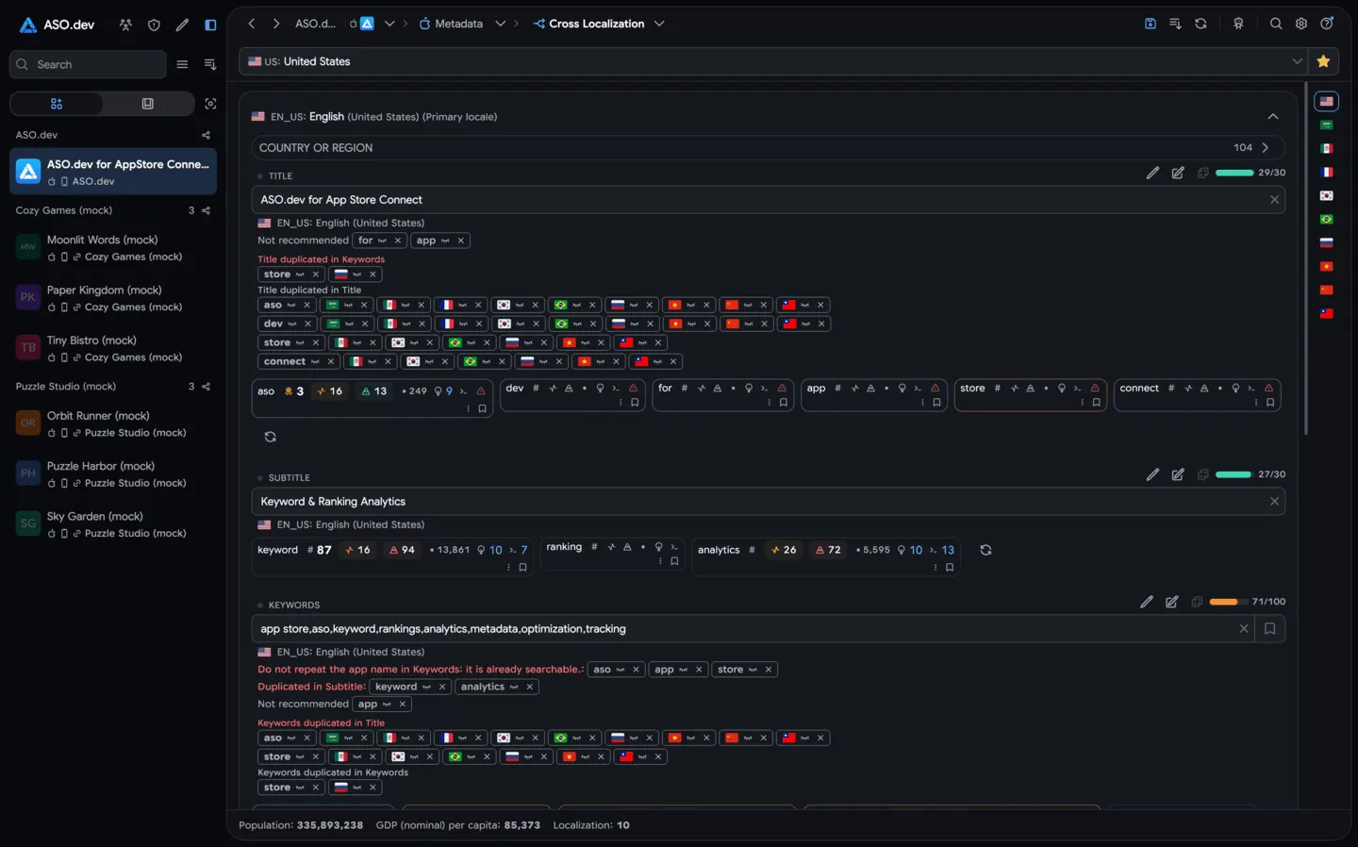Click the pencil edit icon in the TITLE row
The height and width of the screenshot is (847, 1358).
coord(1152,173)
